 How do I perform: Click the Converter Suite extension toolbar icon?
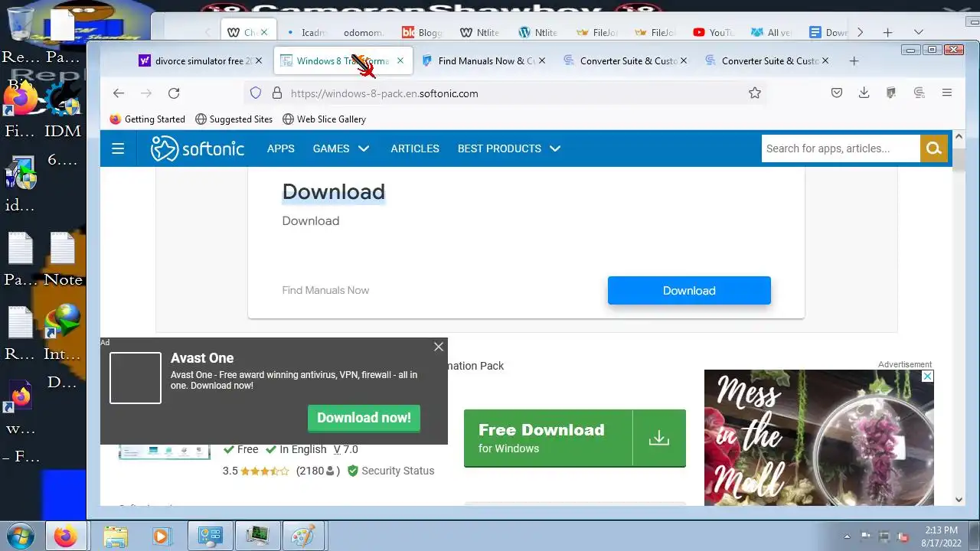(x=920, y=93)
